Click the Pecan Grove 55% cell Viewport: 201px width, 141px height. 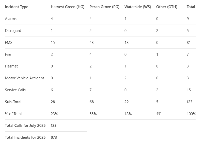[x=93, y=114]
